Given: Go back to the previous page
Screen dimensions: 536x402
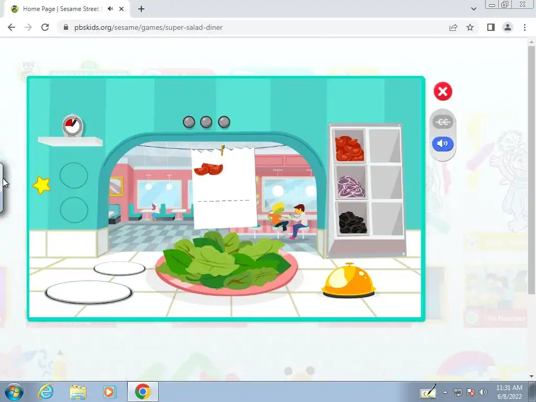Looking at the screenshot, I should [12, 27].
